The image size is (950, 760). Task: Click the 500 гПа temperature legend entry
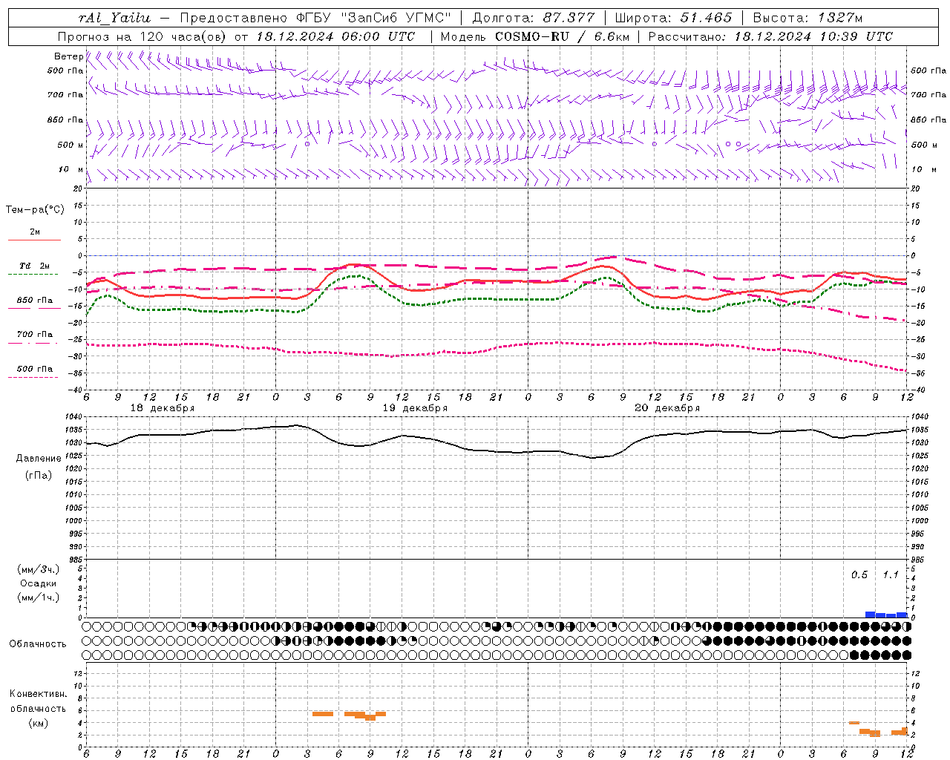[35, 369]
